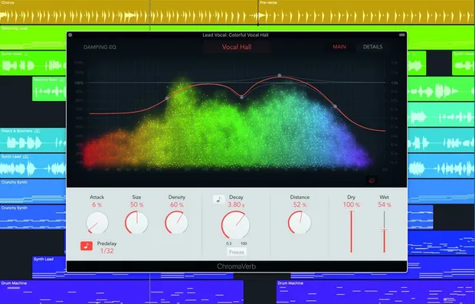This screenshot has height=304, width=475.
Task: Select the Morphing Lead region
Action: pyautogui.click(x=33, y=38)
